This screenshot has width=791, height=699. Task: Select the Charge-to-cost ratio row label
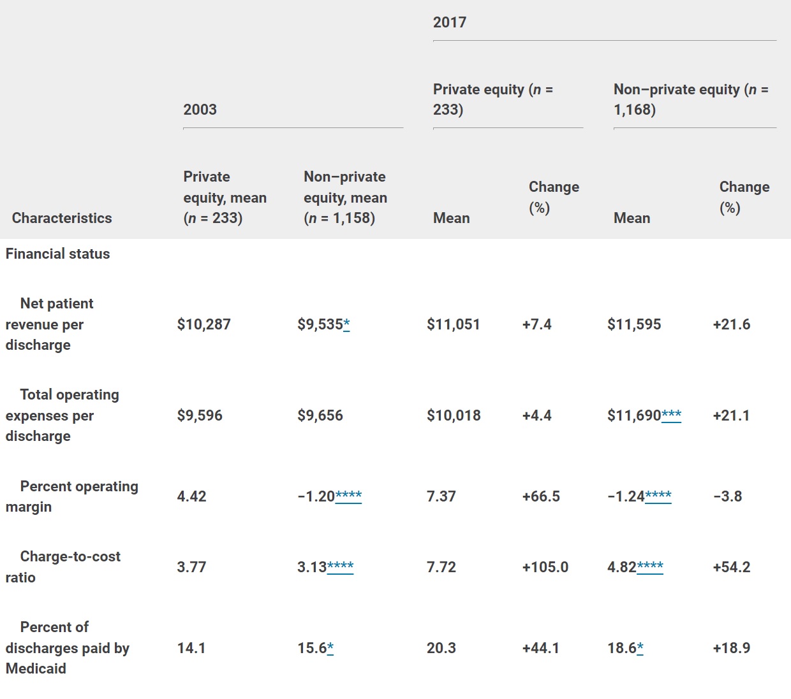click(x=63, y=566)
